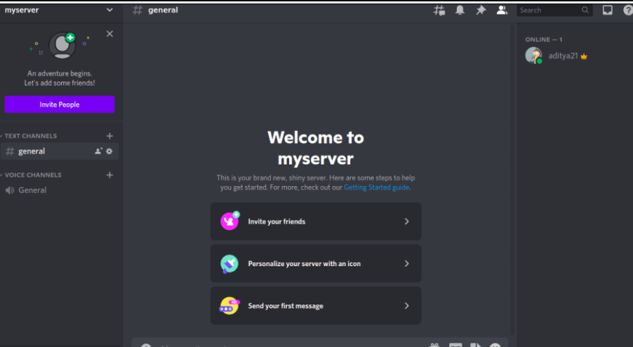
Task: Click the Invite your friends chevron
Action: pos(407,222)
